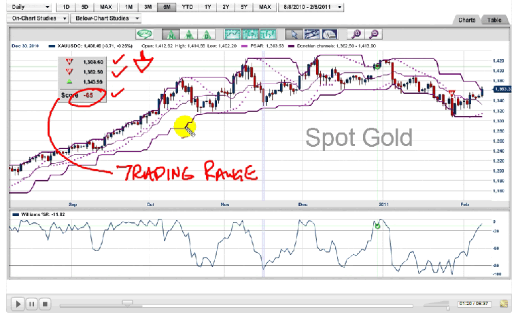The image size is (516, 316).
Task: Open the 8/8/2010 - 2/8/2011 date range dropdown
Action: [x=311, y=7]
